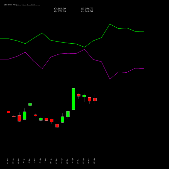169x169 pixels.
Task: Click the tall green candle for 24 Apr
Action: click(73, 99)
